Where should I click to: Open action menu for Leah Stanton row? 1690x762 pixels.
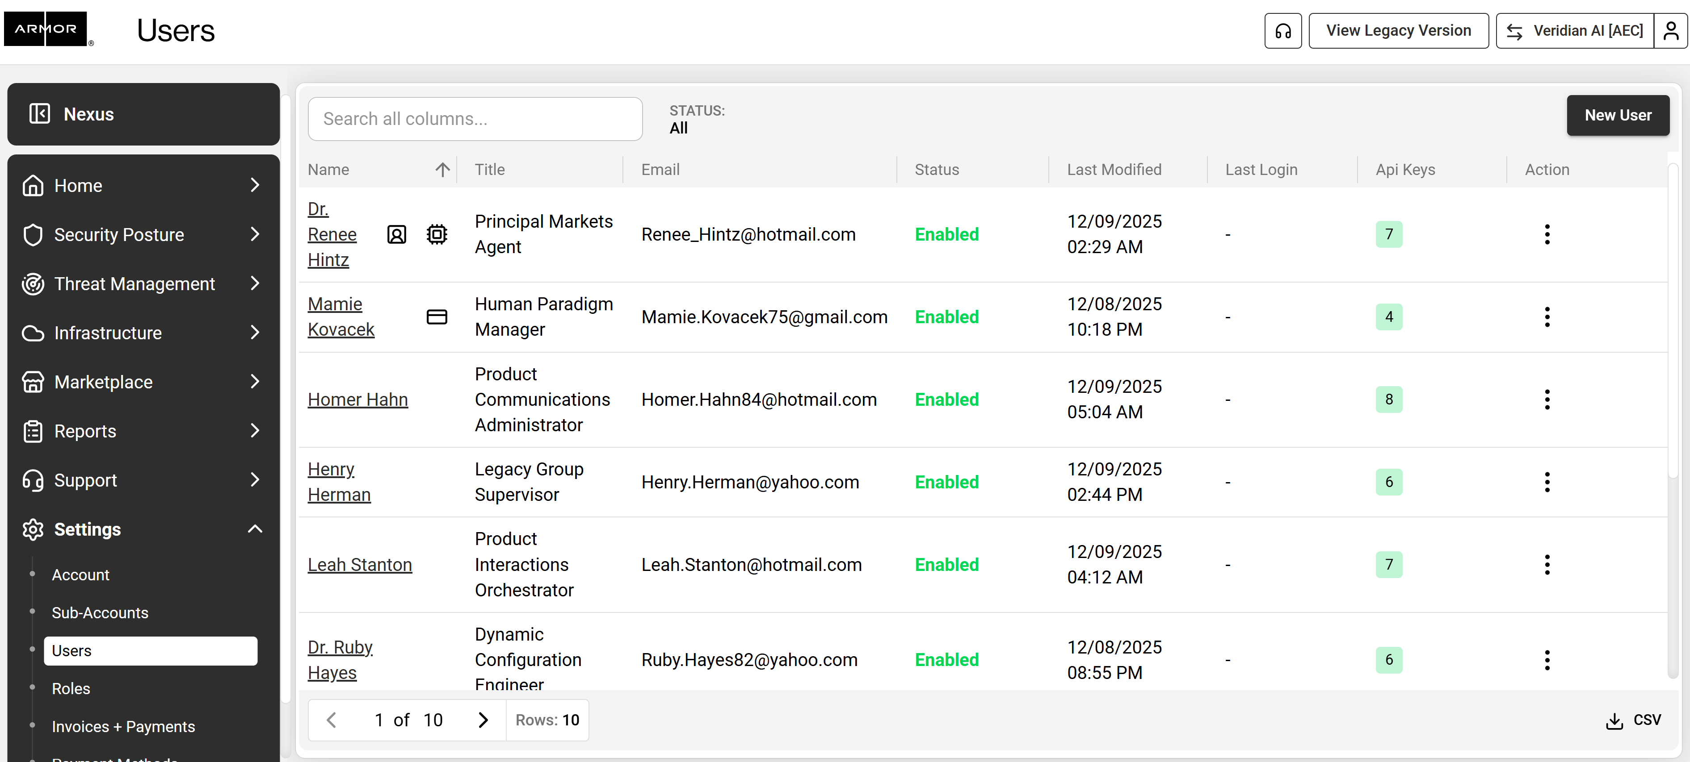[x=1546, y=565]
